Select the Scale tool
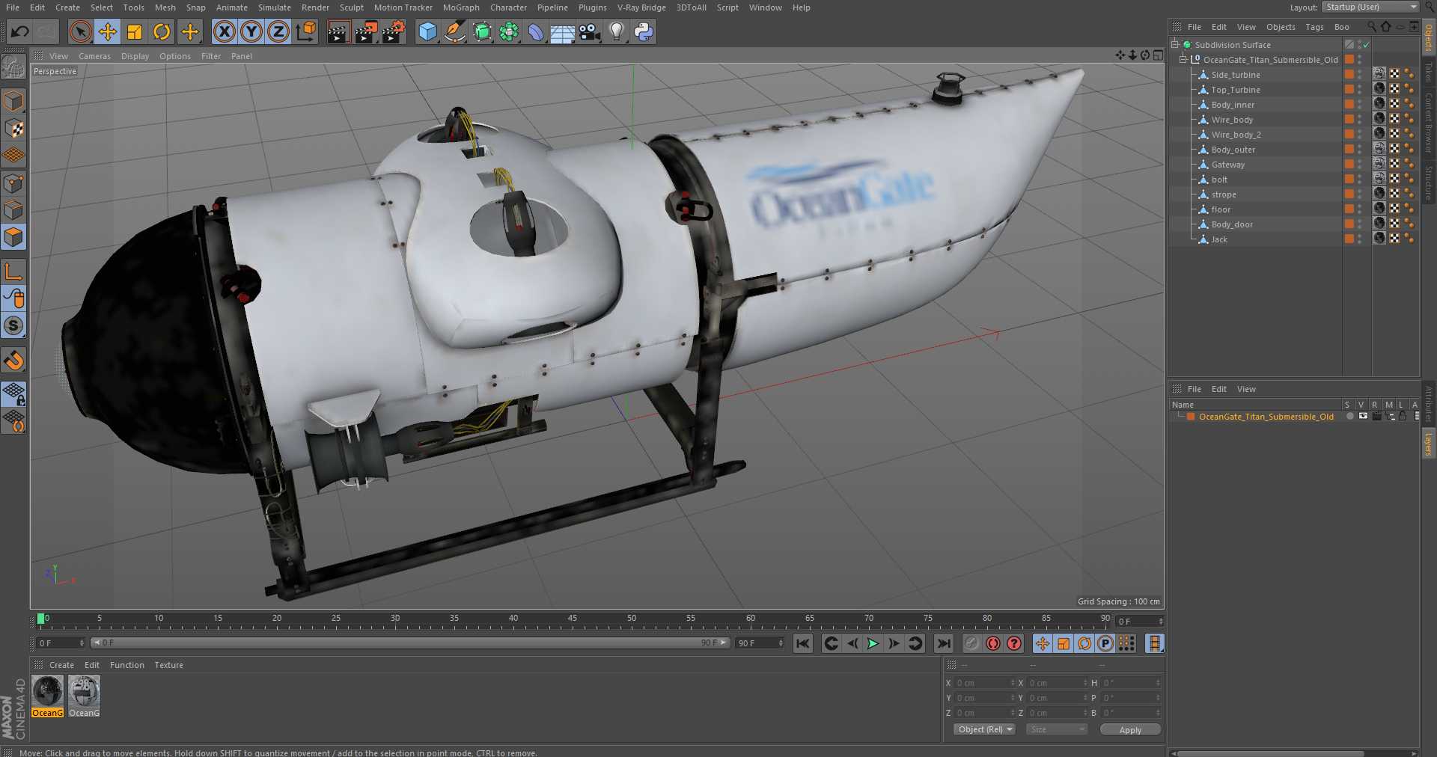1437x757 pixels. pyautogui.click(x=135, y=31)
